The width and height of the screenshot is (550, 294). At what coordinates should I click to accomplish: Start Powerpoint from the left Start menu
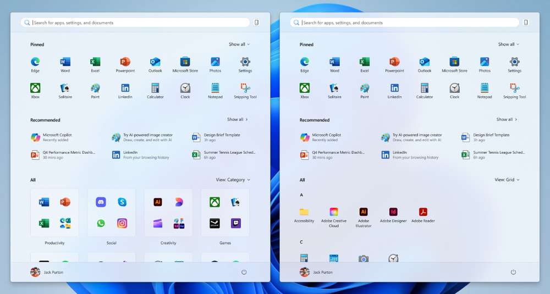click(x=125, y=65)
